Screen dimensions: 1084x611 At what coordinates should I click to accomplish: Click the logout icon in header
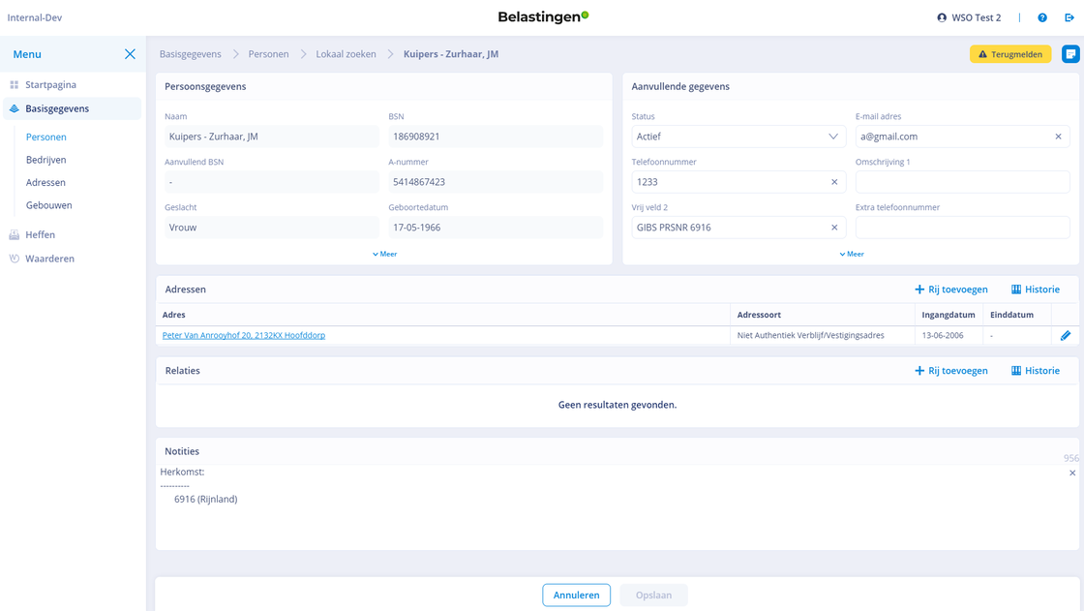(1069, 17)
